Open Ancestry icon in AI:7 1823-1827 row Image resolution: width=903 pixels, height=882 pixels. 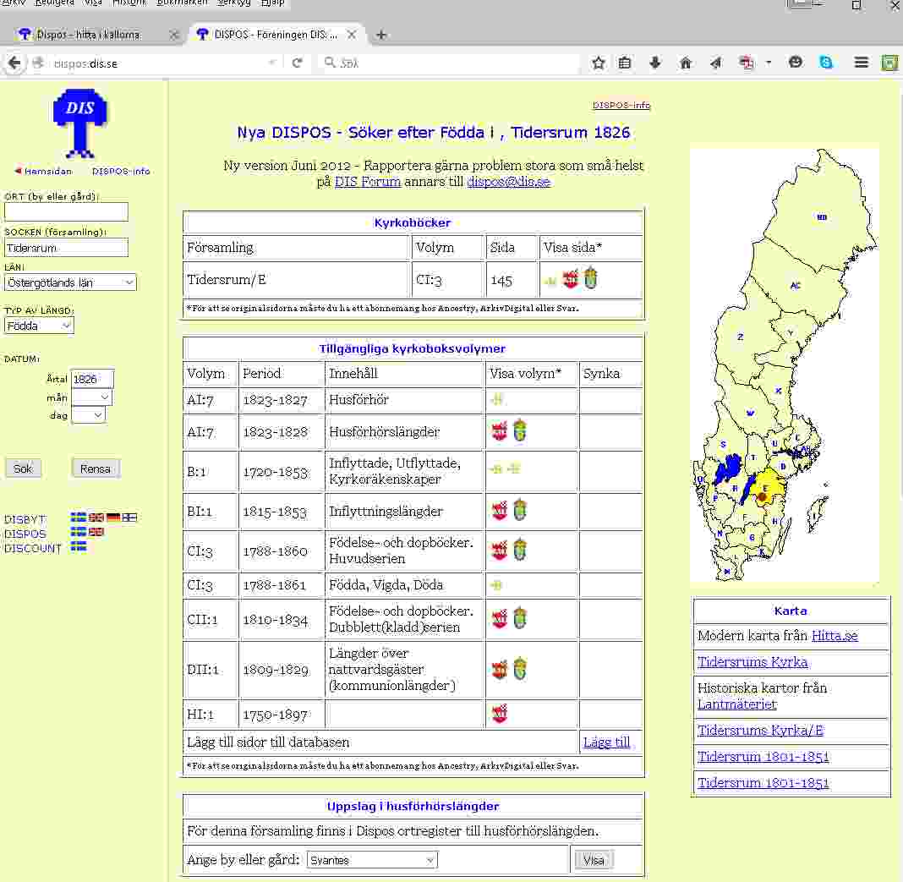point(497,398)
